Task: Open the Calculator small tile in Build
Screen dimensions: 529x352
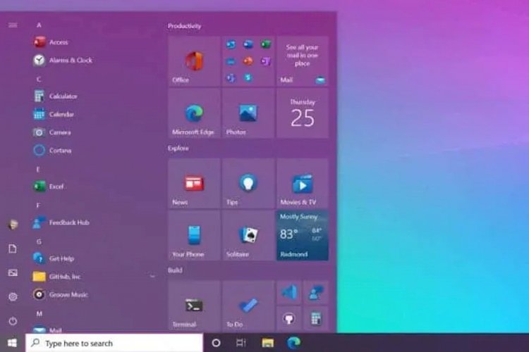Action: click(x=316, y=318)
